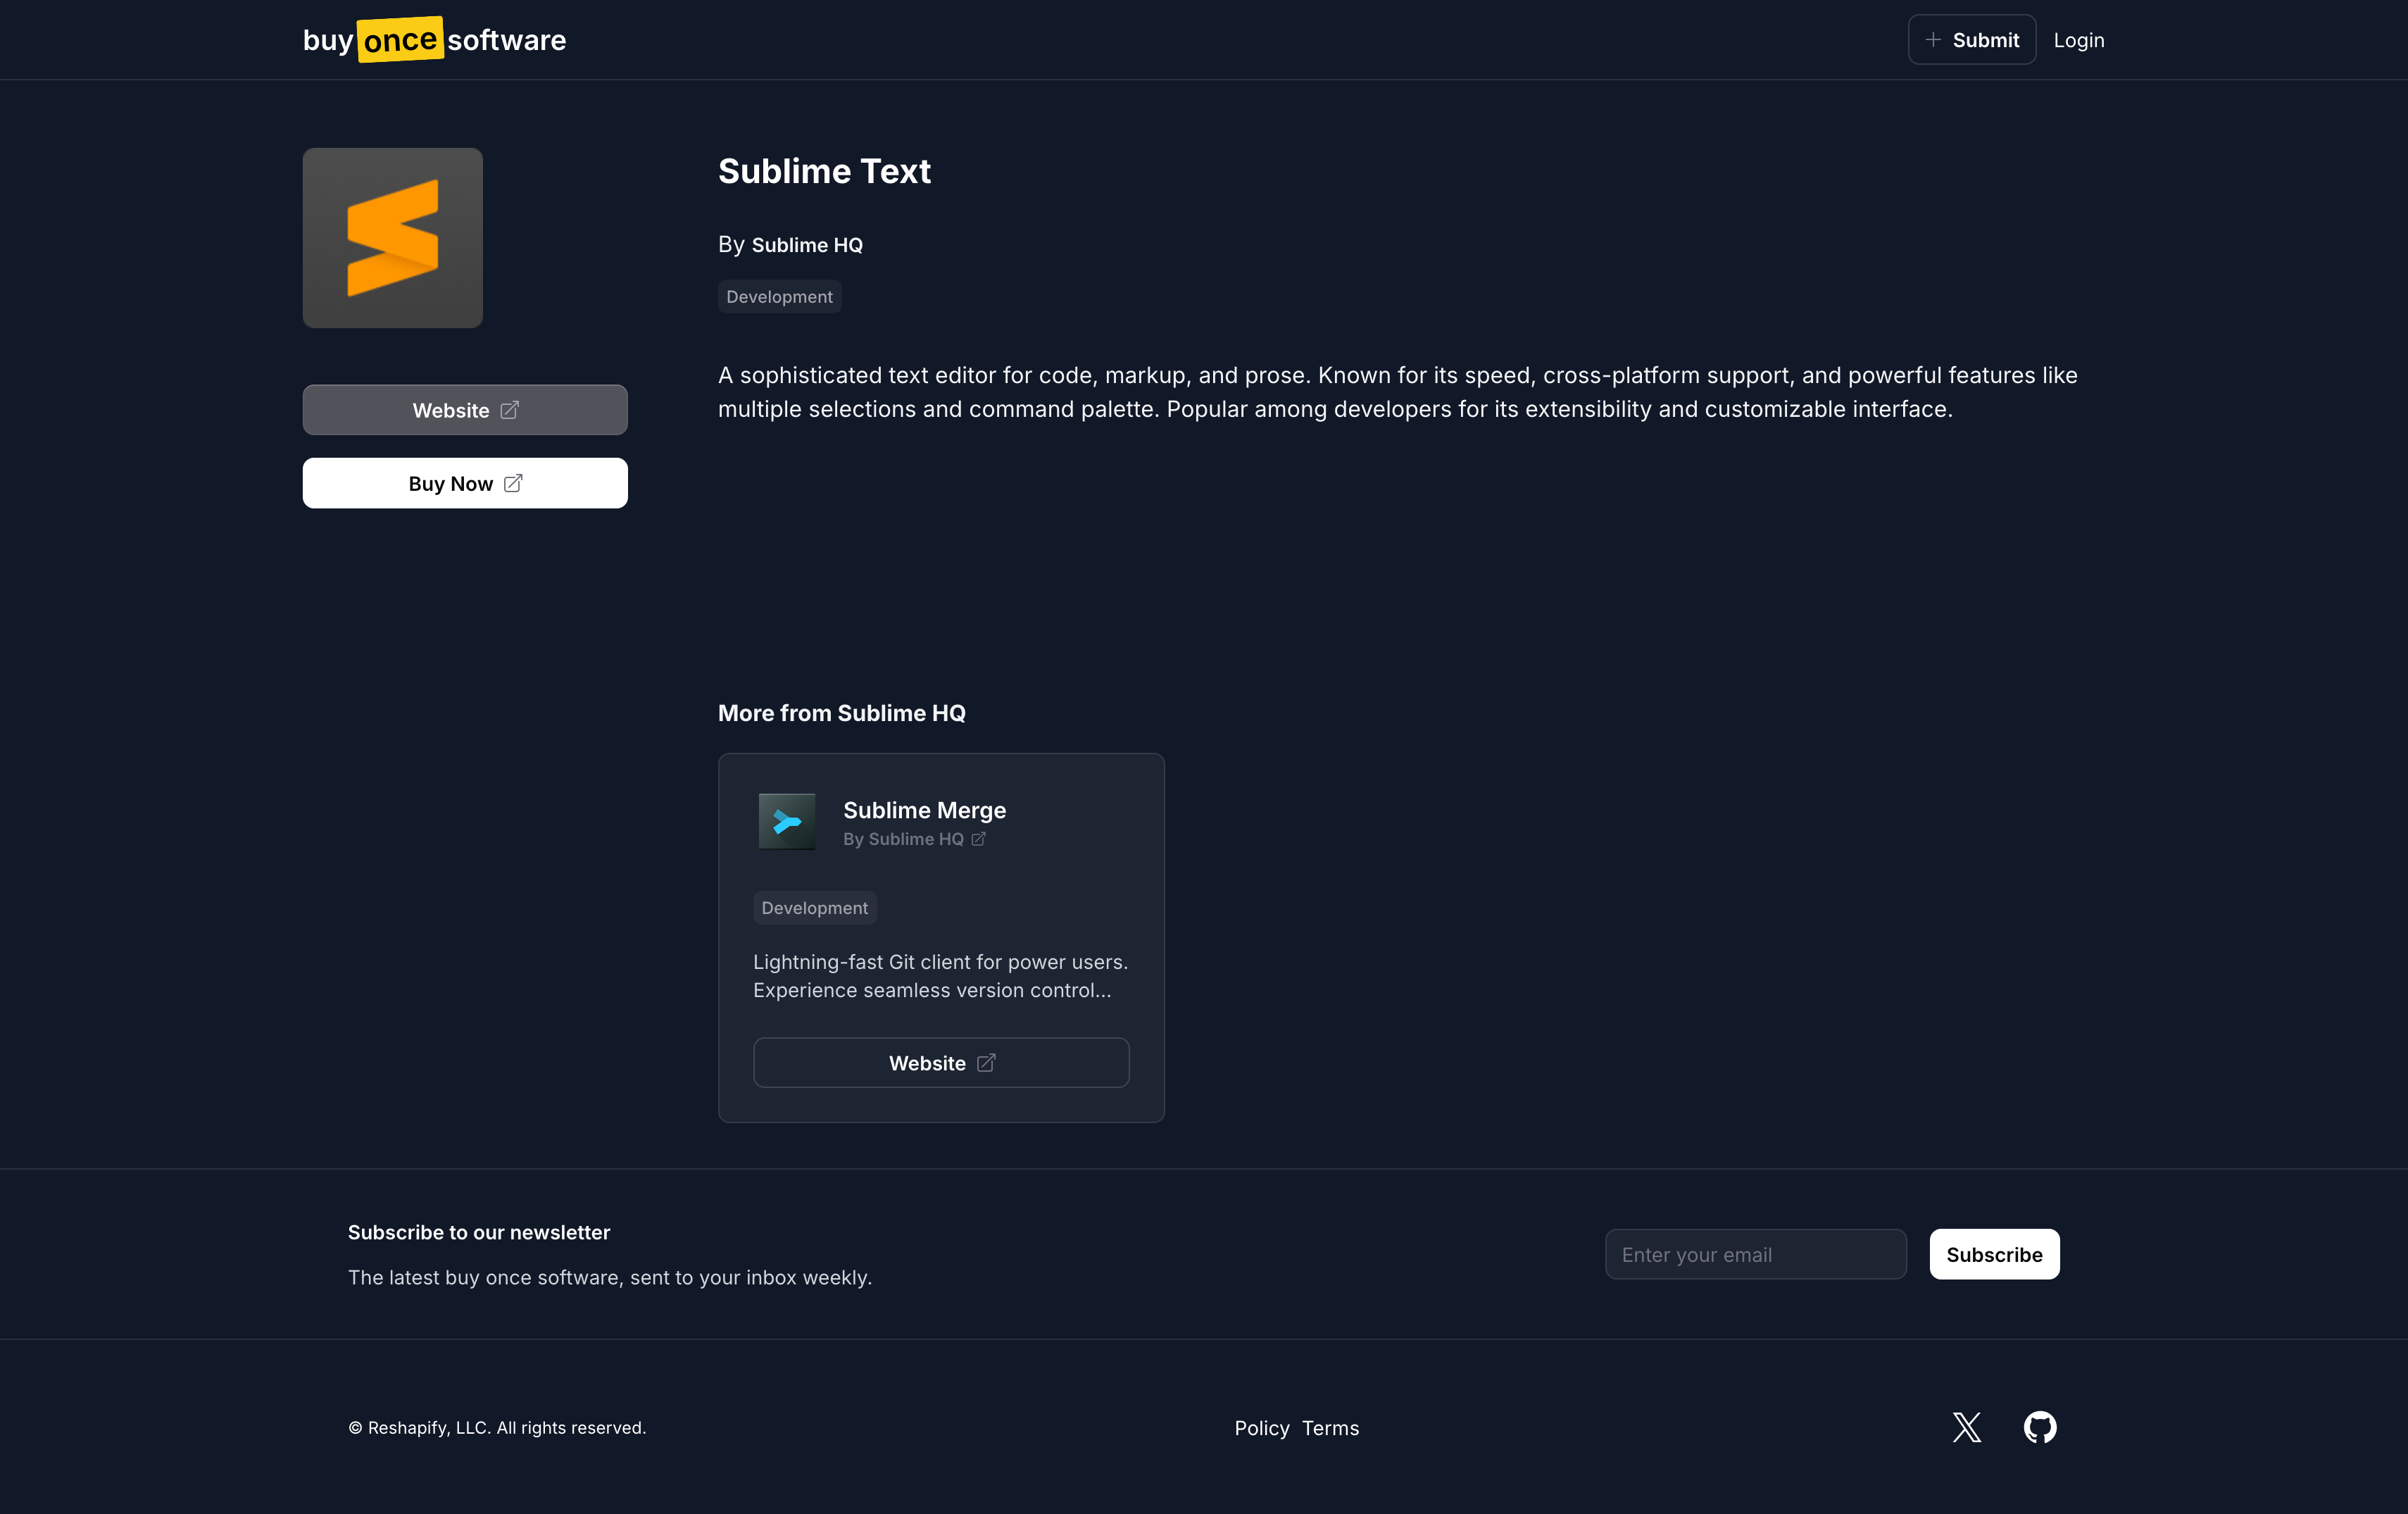The width and height of the screenshot is (2408, 1514).
Task: Click the Sublime Text app logo
Action: 393,238
